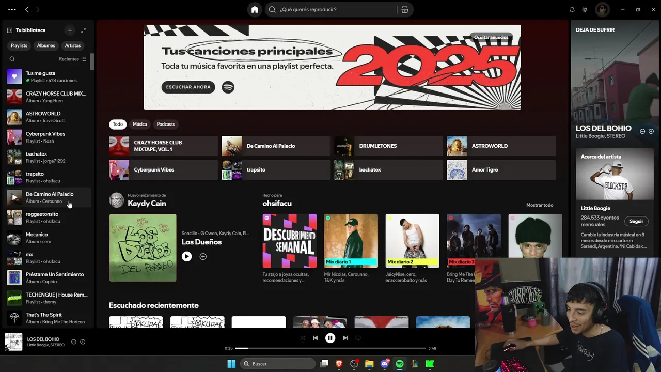Viewport: 661px width, 372px height.
Task: Pause the current song
Action: (330, 338)
